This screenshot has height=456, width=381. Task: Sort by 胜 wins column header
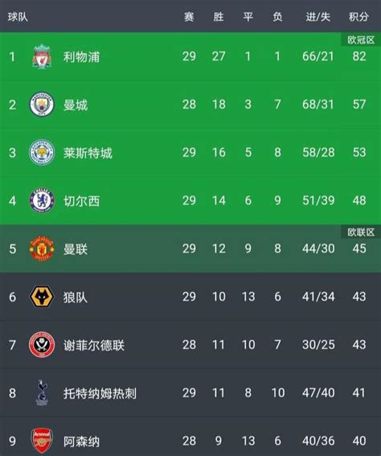[219, 17]
